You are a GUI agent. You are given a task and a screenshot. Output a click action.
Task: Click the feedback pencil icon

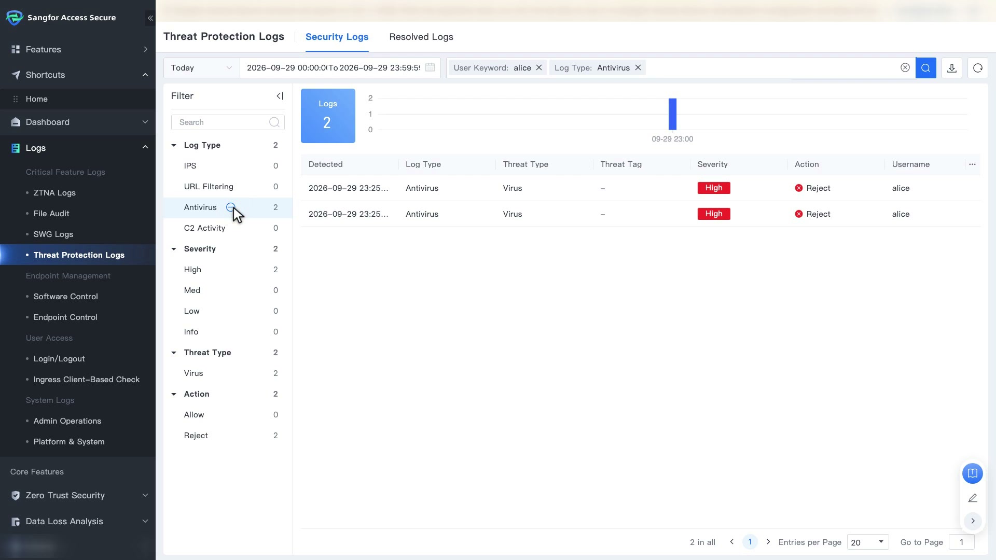click(973, 498)
